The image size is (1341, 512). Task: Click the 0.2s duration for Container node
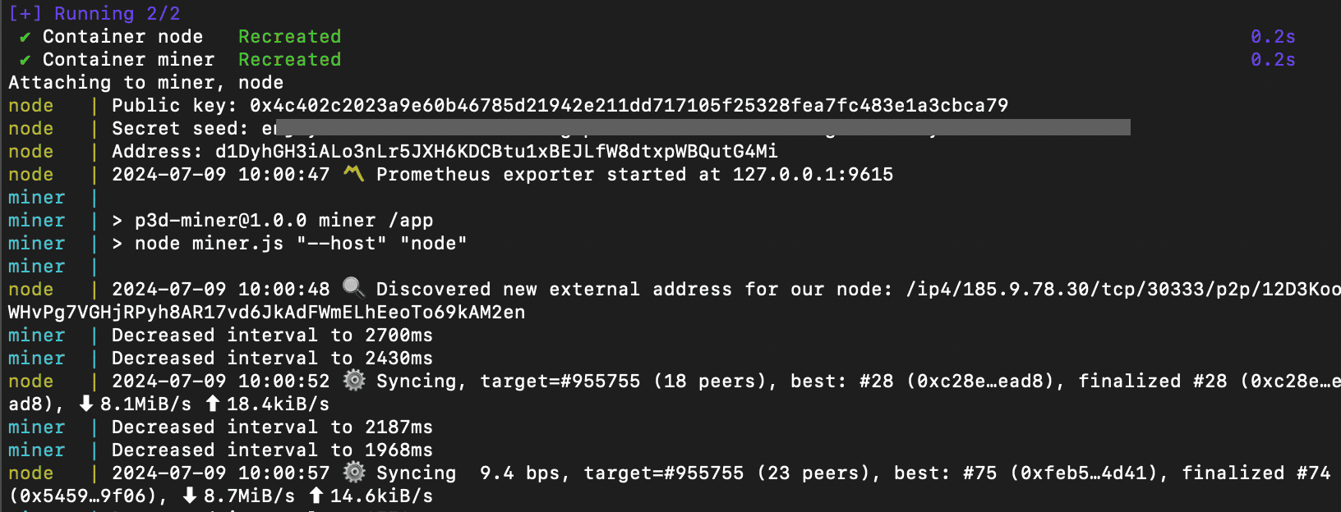1273,37
